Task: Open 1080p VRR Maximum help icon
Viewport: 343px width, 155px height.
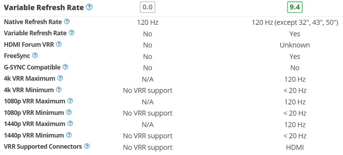Action: (70, 101)
